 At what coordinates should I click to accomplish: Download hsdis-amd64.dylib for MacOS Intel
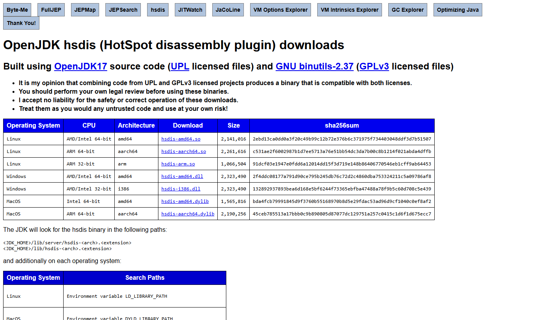tap(185, 201)
